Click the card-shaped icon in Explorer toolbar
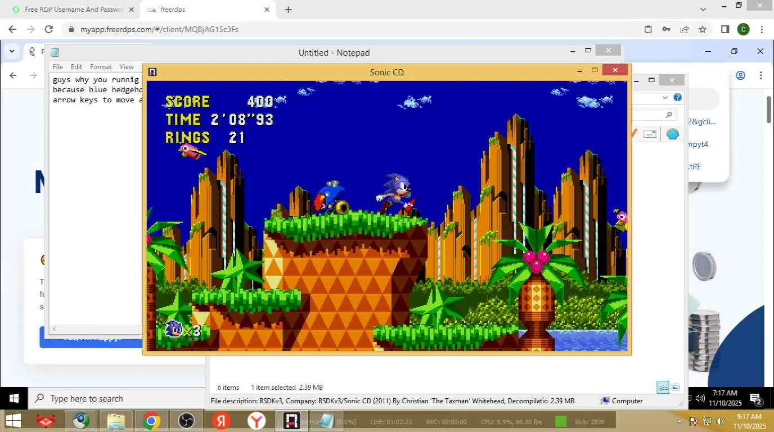This screenshot has width=774, height=432. click(650, 134)
